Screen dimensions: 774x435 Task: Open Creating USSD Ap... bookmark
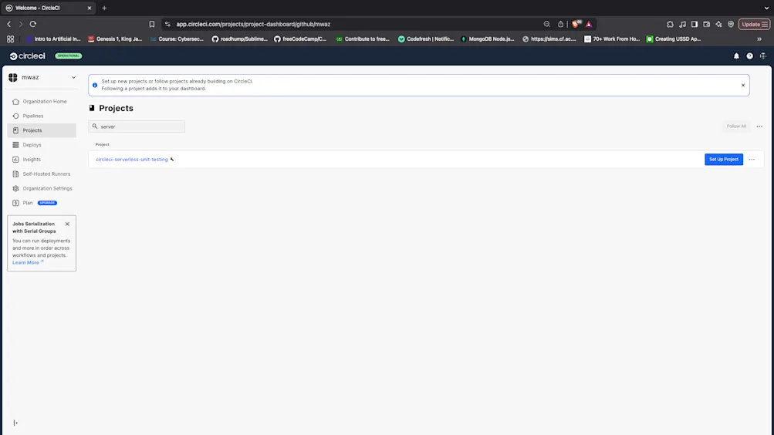point(674,39)
